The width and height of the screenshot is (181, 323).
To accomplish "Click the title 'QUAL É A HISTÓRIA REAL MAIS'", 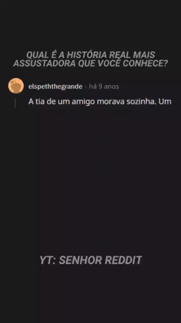I will pyautogui.click(x=90, y=55).
